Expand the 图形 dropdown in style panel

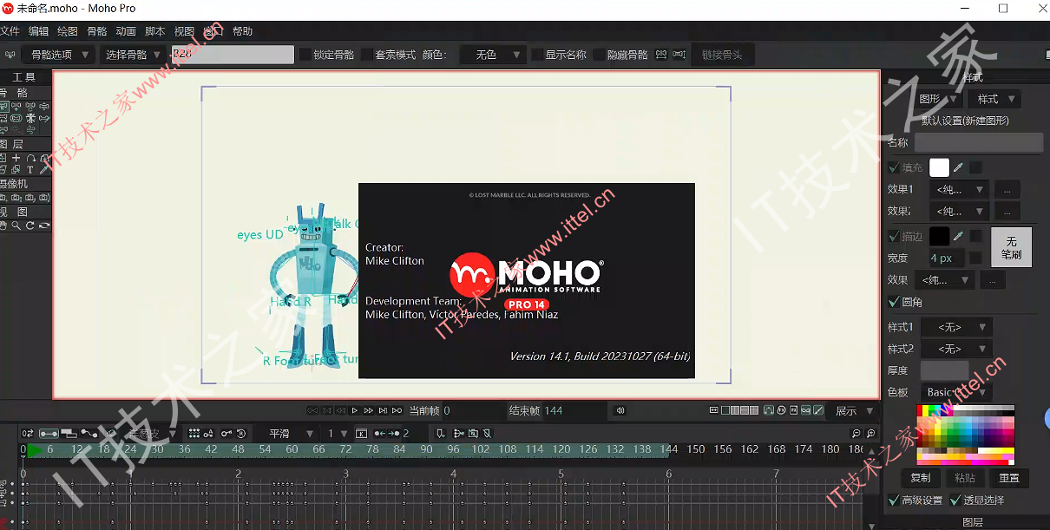(937, 99)
